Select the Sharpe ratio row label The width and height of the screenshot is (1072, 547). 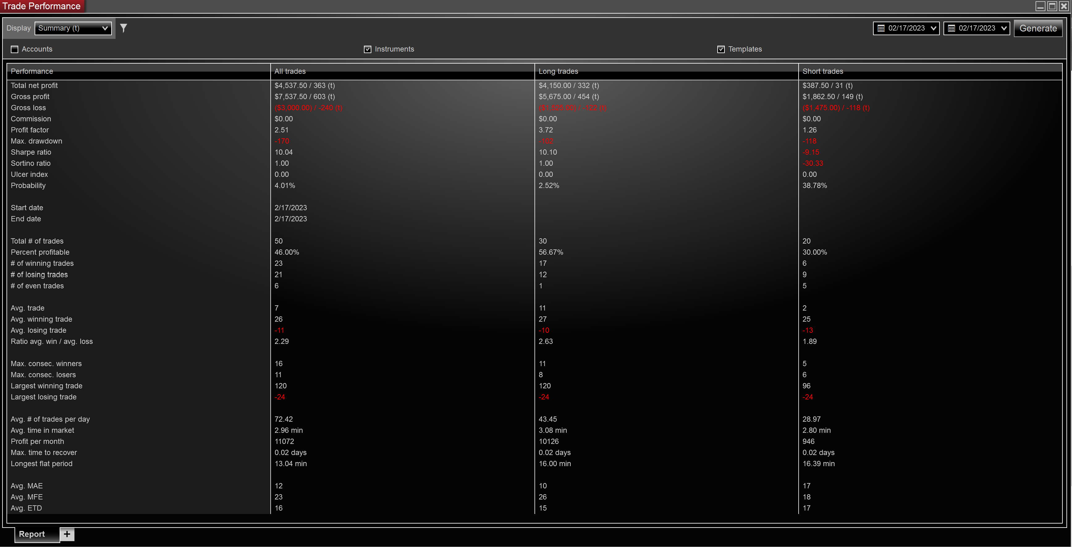[x=31, y=152]
